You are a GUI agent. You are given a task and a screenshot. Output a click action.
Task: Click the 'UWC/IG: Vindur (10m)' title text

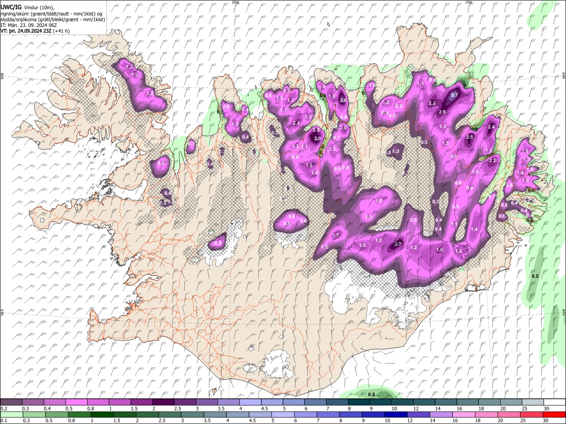27,7
